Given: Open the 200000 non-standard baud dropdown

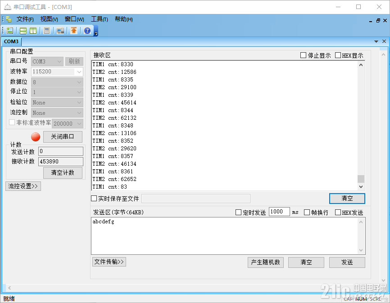Looking at the screenshot, I should point(68,123).
